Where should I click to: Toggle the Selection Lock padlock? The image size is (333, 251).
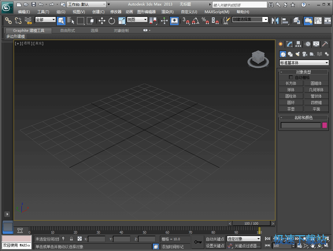(71, 239)
